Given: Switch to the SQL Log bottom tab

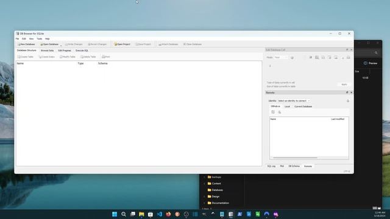Looking at the screenshot, I should [x=271, y=166].
